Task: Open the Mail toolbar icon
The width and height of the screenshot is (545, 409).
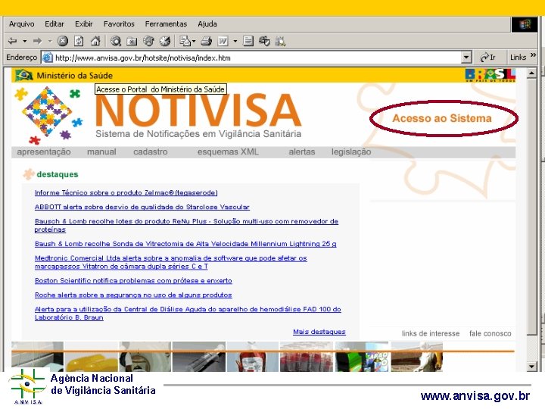Action: 185,42
